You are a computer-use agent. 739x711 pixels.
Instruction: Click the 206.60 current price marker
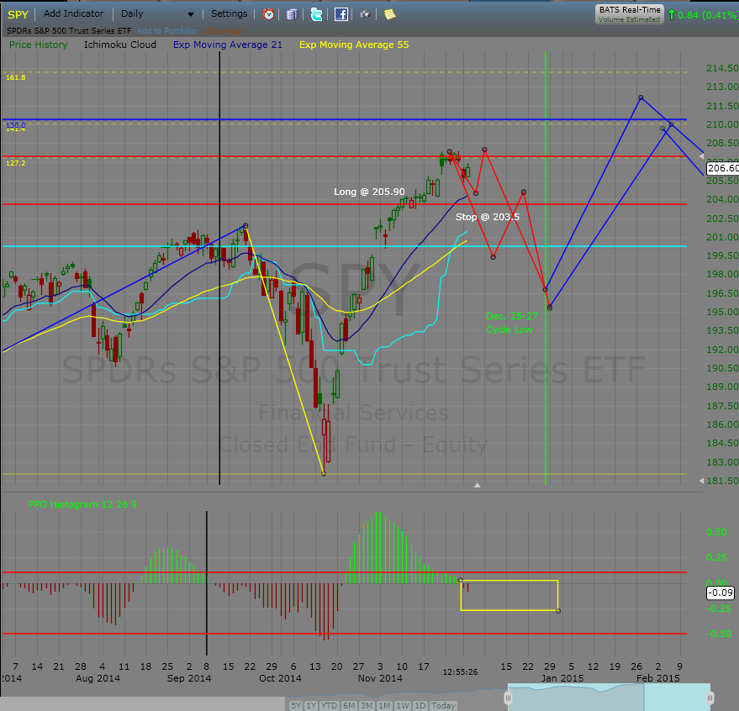[x=723, y=168]
